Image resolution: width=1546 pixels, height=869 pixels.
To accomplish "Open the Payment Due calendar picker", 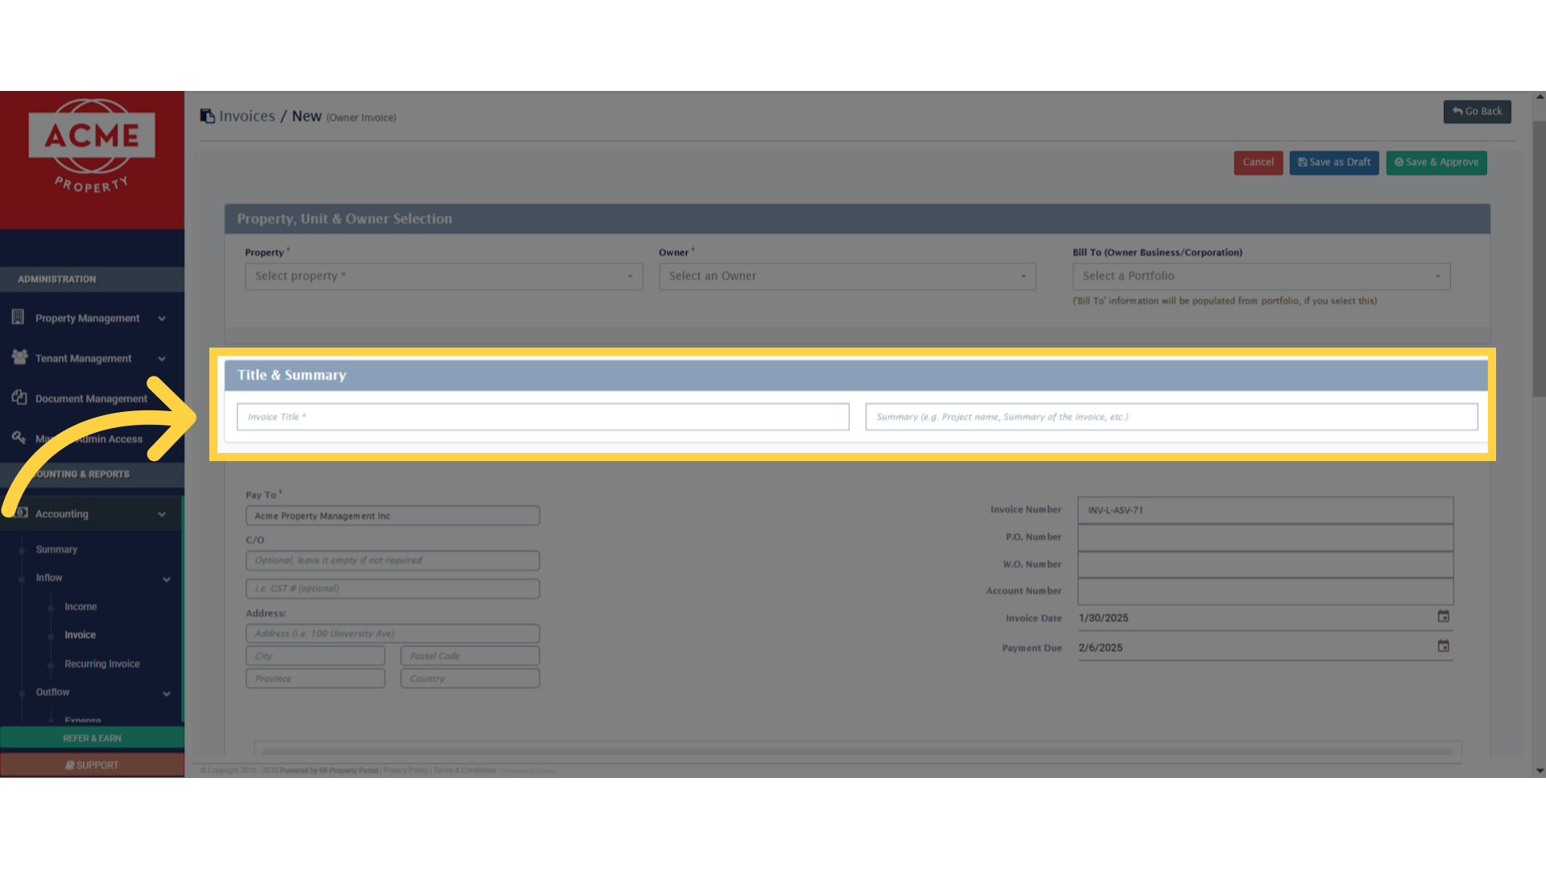I will coord(1443,645).
